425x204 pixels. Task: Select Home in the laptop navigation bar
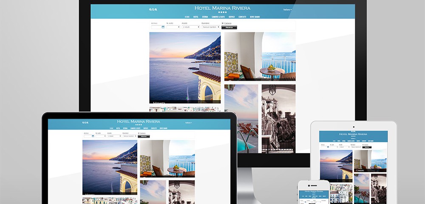tap(111, 128)
